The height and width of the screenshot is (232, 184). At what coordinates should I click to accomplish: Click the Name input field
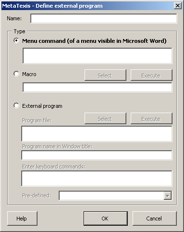104,18
